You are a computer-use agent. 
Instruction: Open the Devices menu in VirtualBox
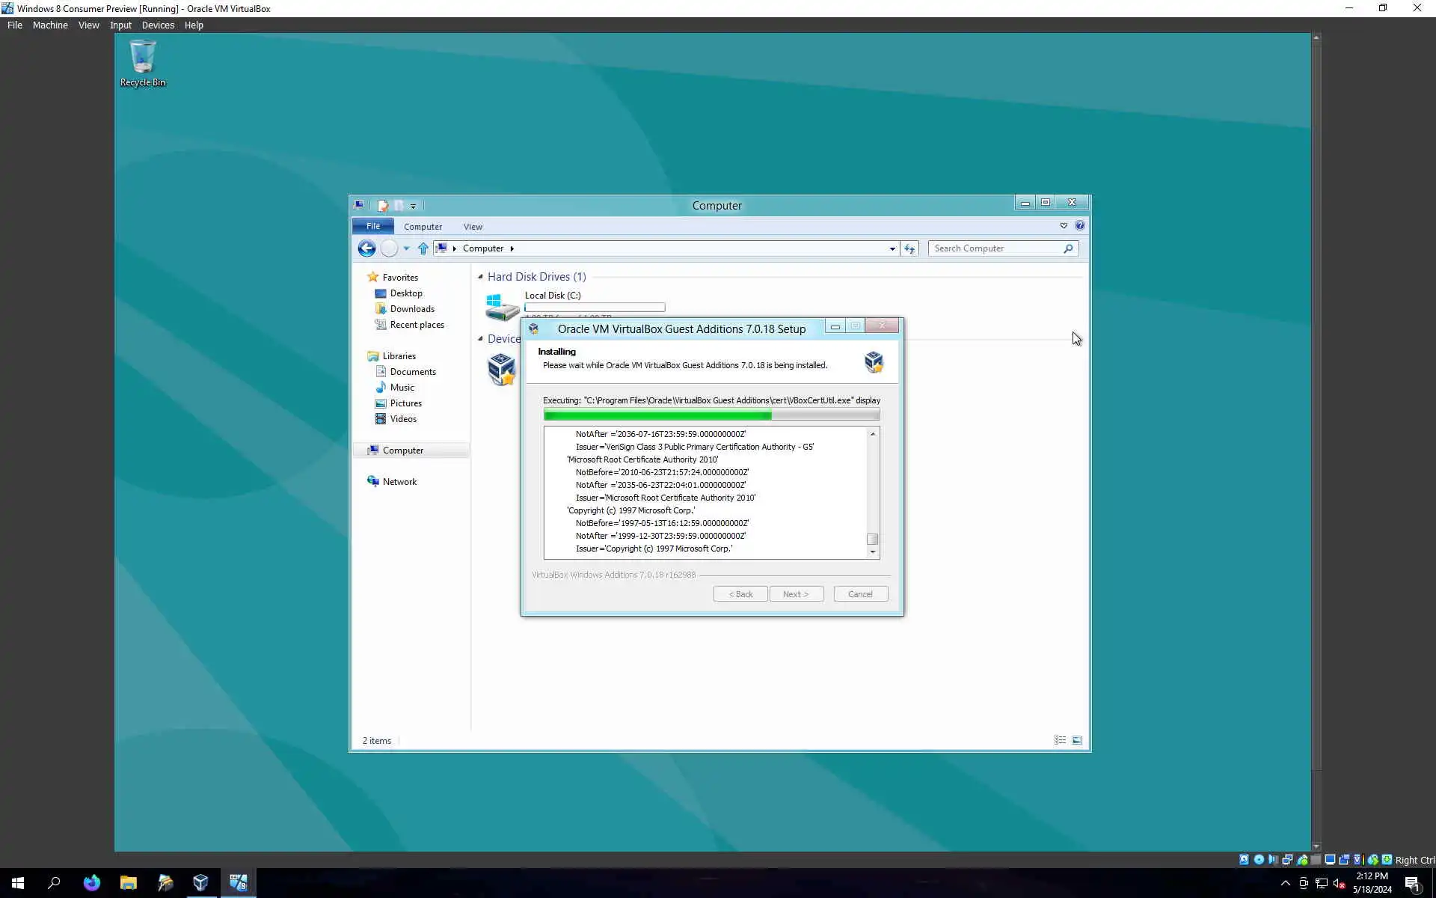158,25
